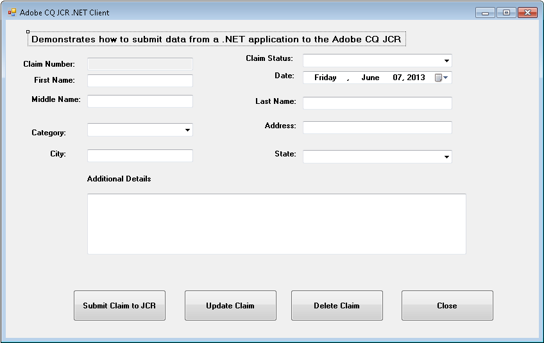Minimize the Adobe CQ JCR client window
This screenshot has height=343, width=544.
coord(486,12)
